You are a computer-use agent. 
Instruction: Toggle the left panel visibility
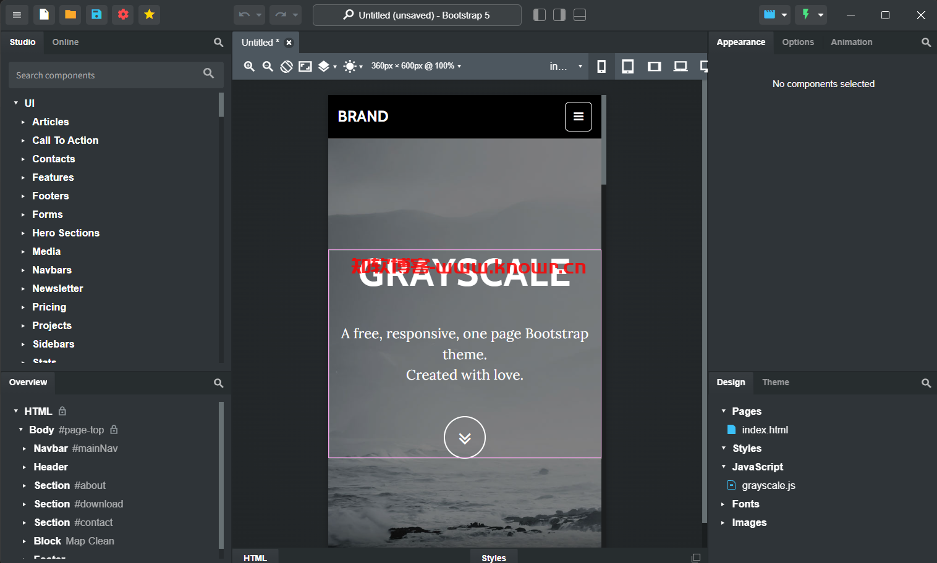click(540, 15)
